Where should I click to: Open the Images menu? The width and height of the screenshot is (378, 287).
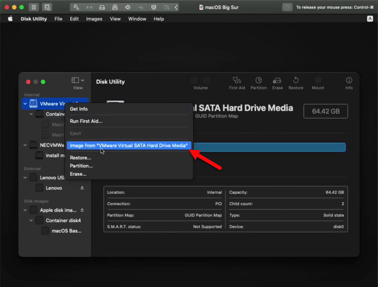pyautogui.click(x=94, y=19)
